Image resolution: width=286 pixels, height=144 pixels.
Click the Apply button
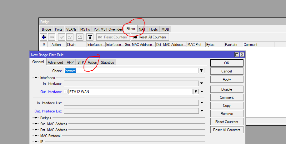(227, 79)
